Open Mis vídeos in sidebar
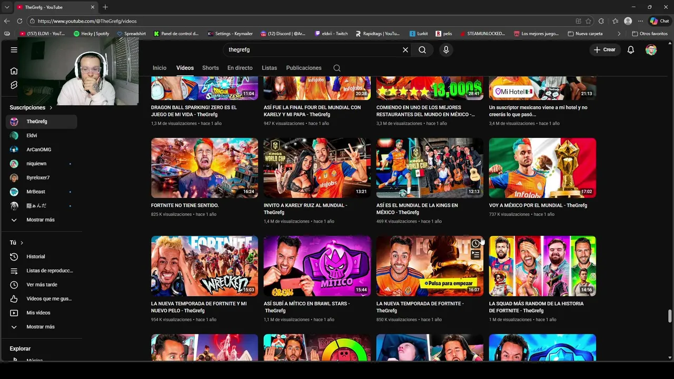This screenshot has width=674, height=379. [42, 313]
